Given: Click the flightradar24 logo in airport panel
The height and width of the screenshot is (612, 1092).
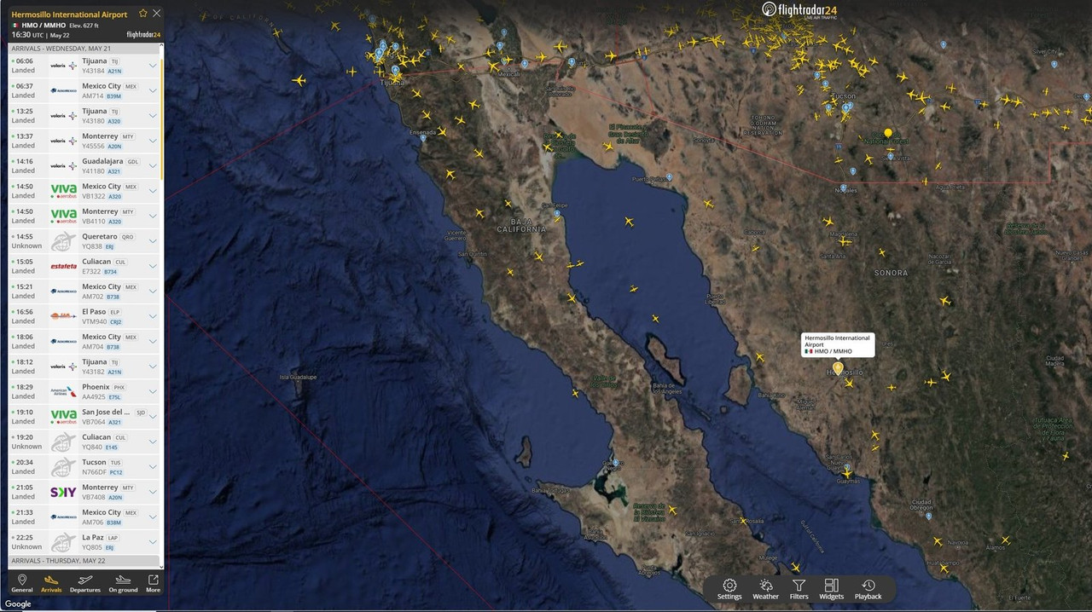Looking at the screenshot, I should coord(143,35).
